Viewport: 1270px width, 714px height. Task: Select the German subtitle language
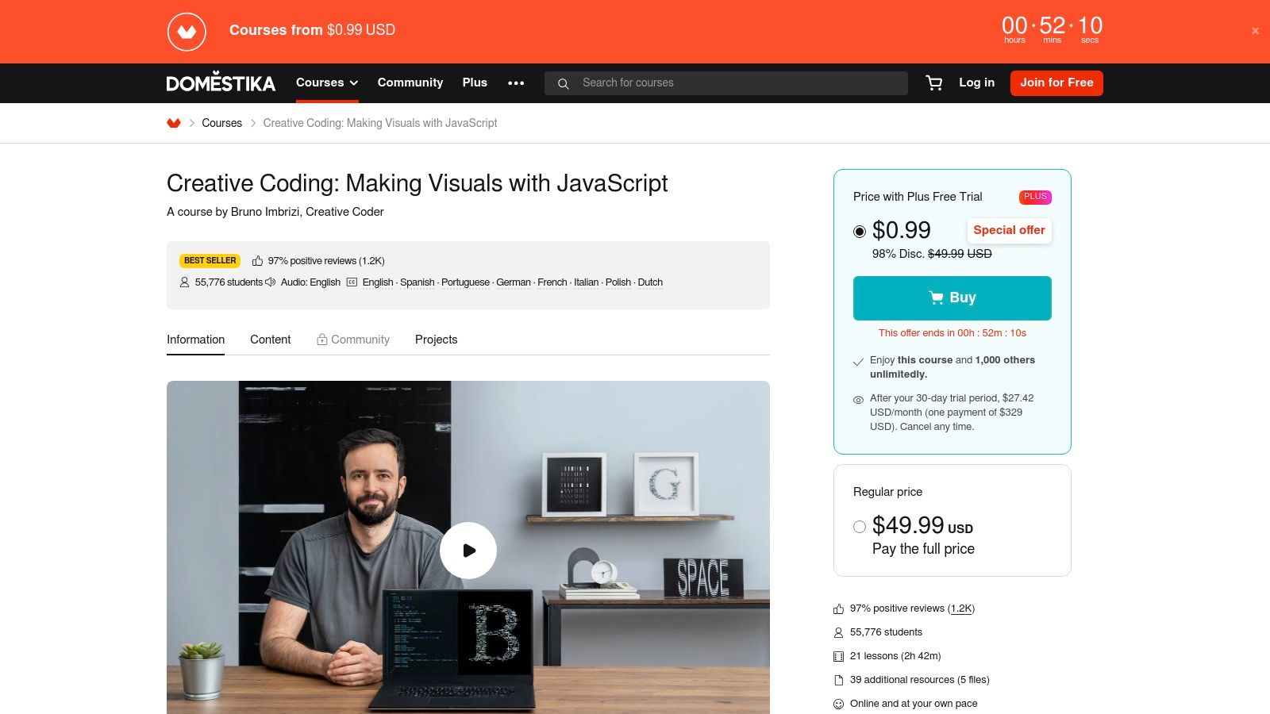(x=514, y=282)
